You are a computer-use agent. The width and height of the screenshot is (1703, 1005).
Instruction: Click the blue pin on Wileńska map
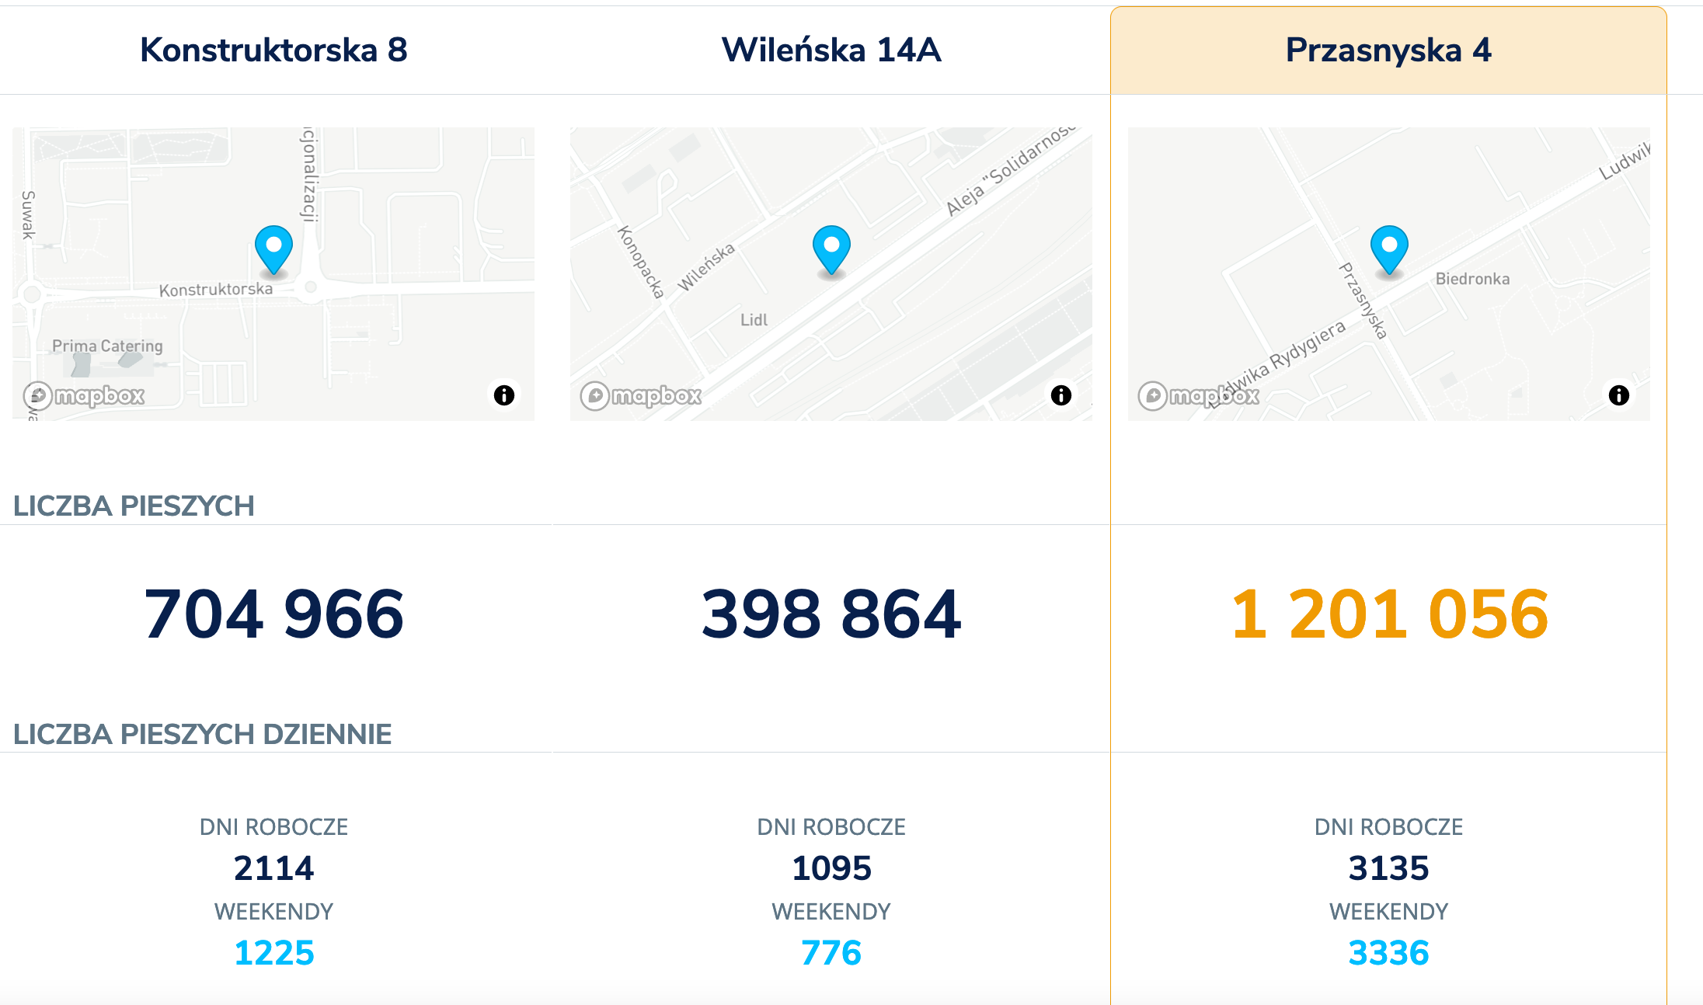[831, 249]
